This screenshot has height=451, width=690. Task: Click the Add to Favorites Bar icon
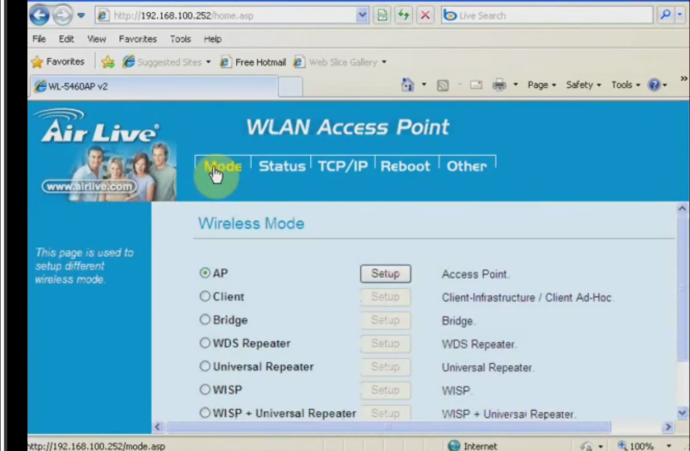108,63
